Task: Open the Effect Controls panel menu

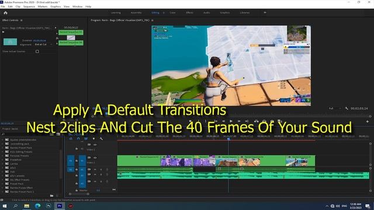Action: [x=22, y=20]
